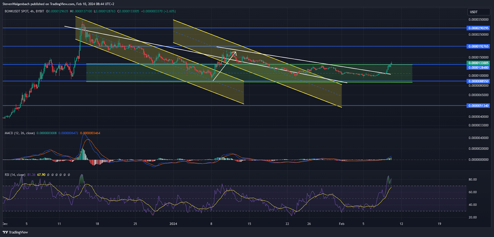The width and height of the screenshot is (494, 237).
Task: Click the RSI (14, close) indicator label
Action: click(15, 175)
